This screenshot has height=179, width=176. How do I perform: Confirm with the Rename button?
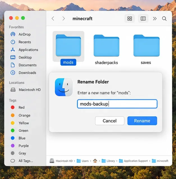tap(142, 121)
